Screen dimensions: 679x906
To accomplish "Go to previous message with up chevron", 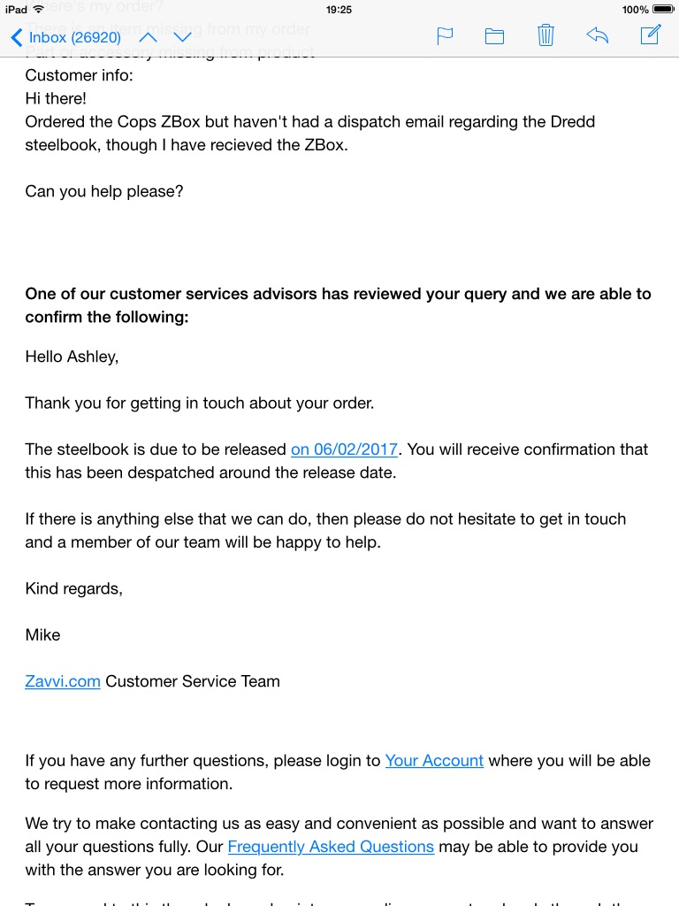I will [x=149, y=37].
